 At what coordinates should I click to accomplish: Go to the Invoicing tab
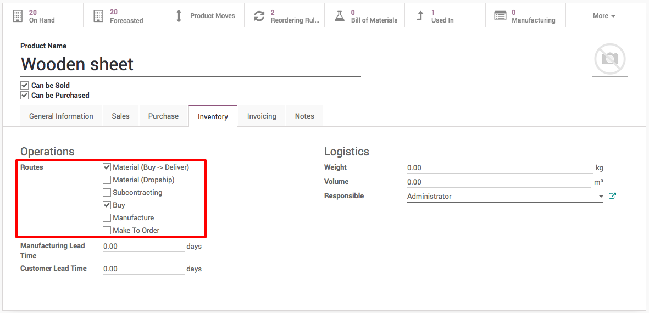coord(262,116)
